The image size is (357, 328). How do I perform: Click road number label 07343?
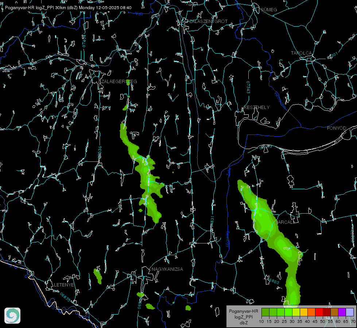[x=248, y=87]
